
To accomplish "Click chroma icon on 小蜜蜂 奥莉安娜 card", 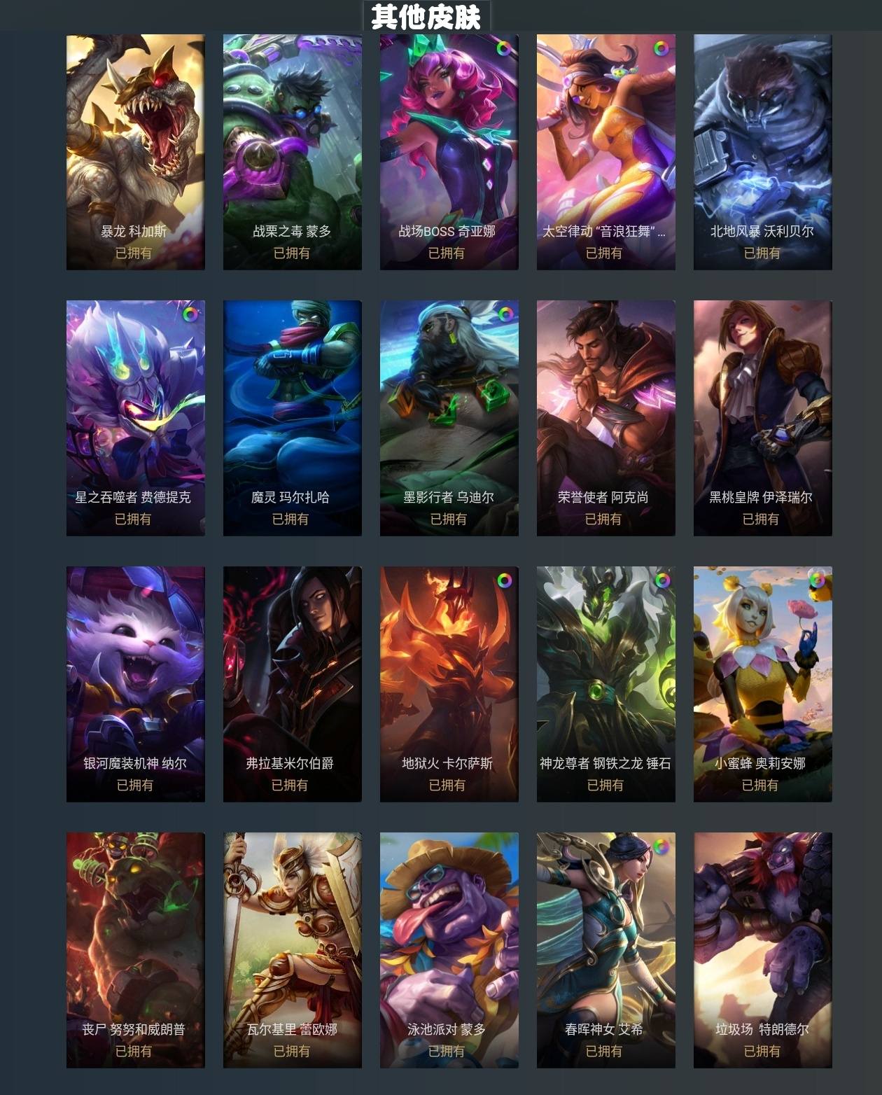I will point(818,580).
